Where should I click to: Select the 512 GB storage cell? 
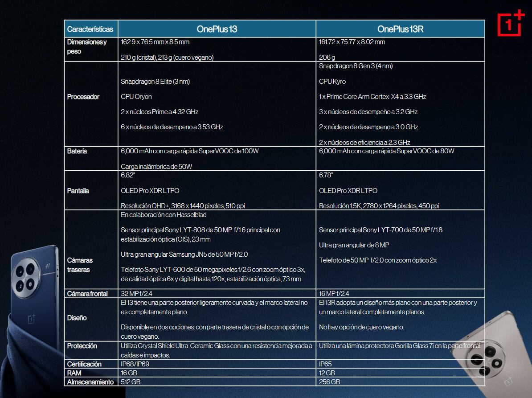(x=131, y=382)
